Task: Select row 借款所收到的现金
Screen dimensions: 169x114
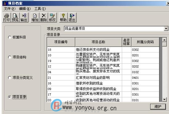Action: pyautogui.click(x=103, y=83)
